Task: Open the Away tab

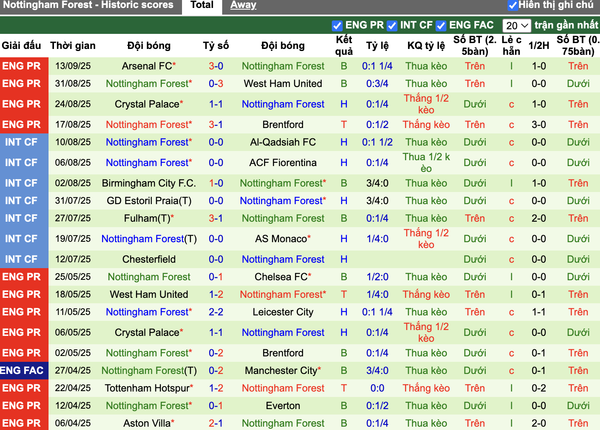Action: click(243, 5)
